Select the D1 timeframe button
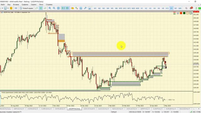Screen dimensions: 201x113 coord(171,8)
